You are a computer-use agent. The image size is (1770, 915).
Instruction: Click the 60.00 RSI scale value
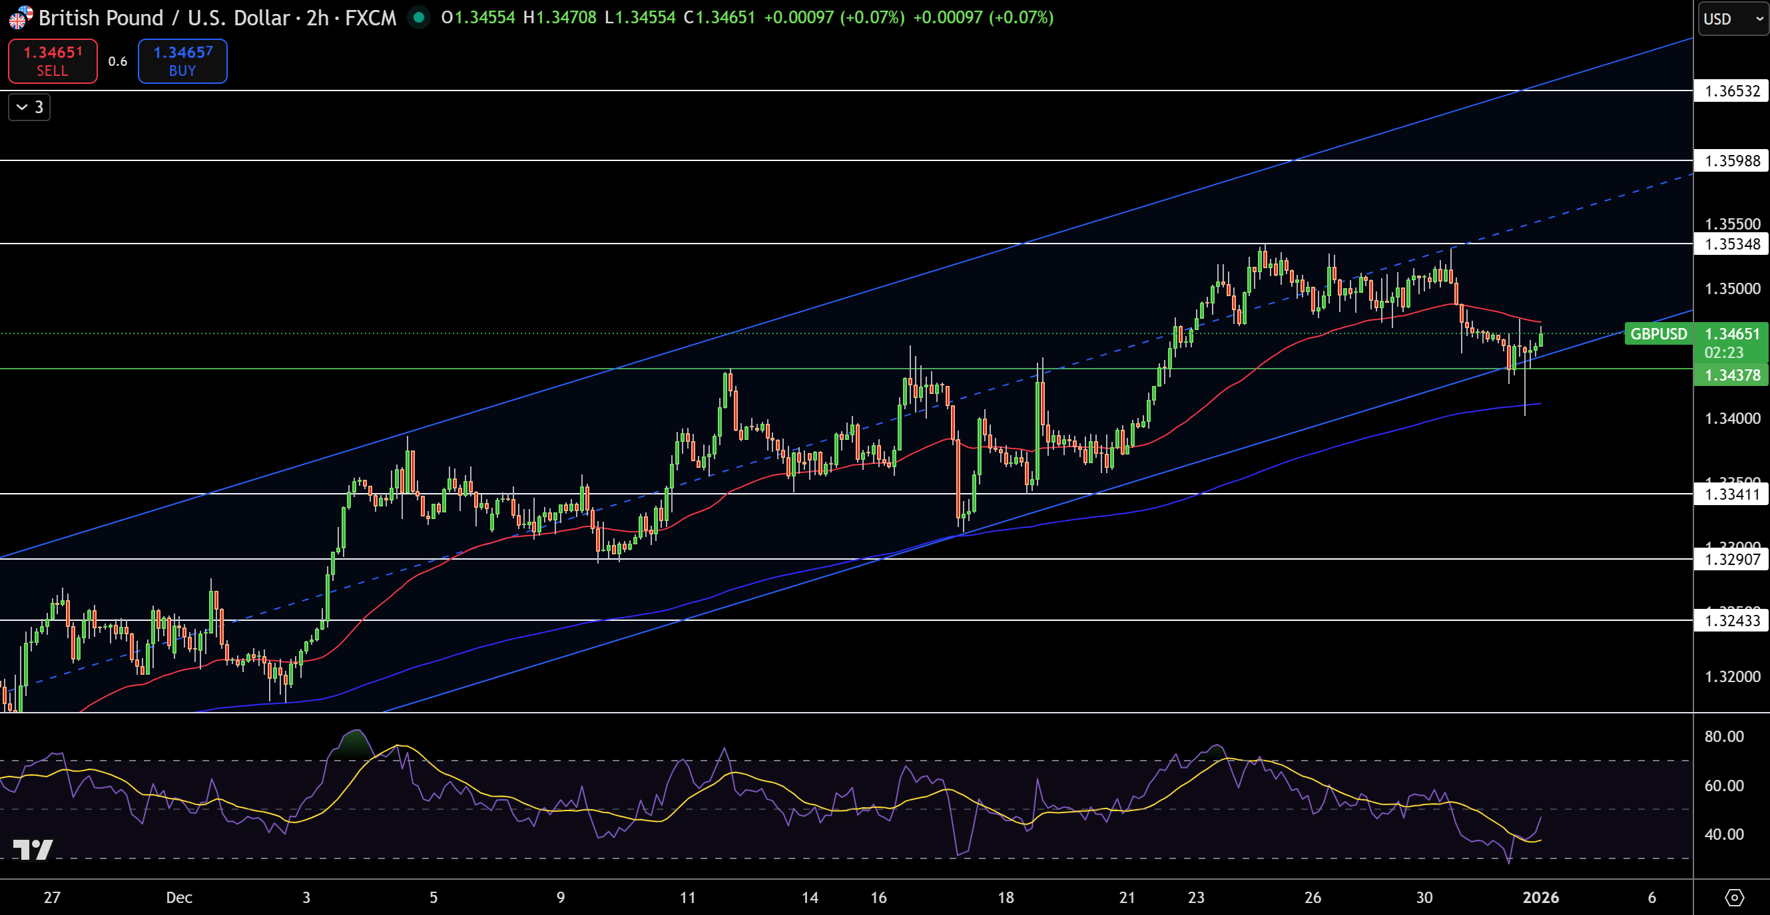[1723, 785]
